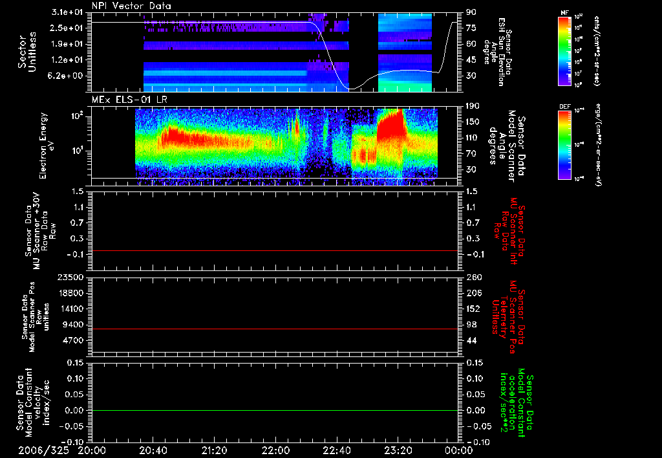Select the green 'Model Constant acceleration' axis title
The height and width of the screenshot is (458, 662).
517,404
